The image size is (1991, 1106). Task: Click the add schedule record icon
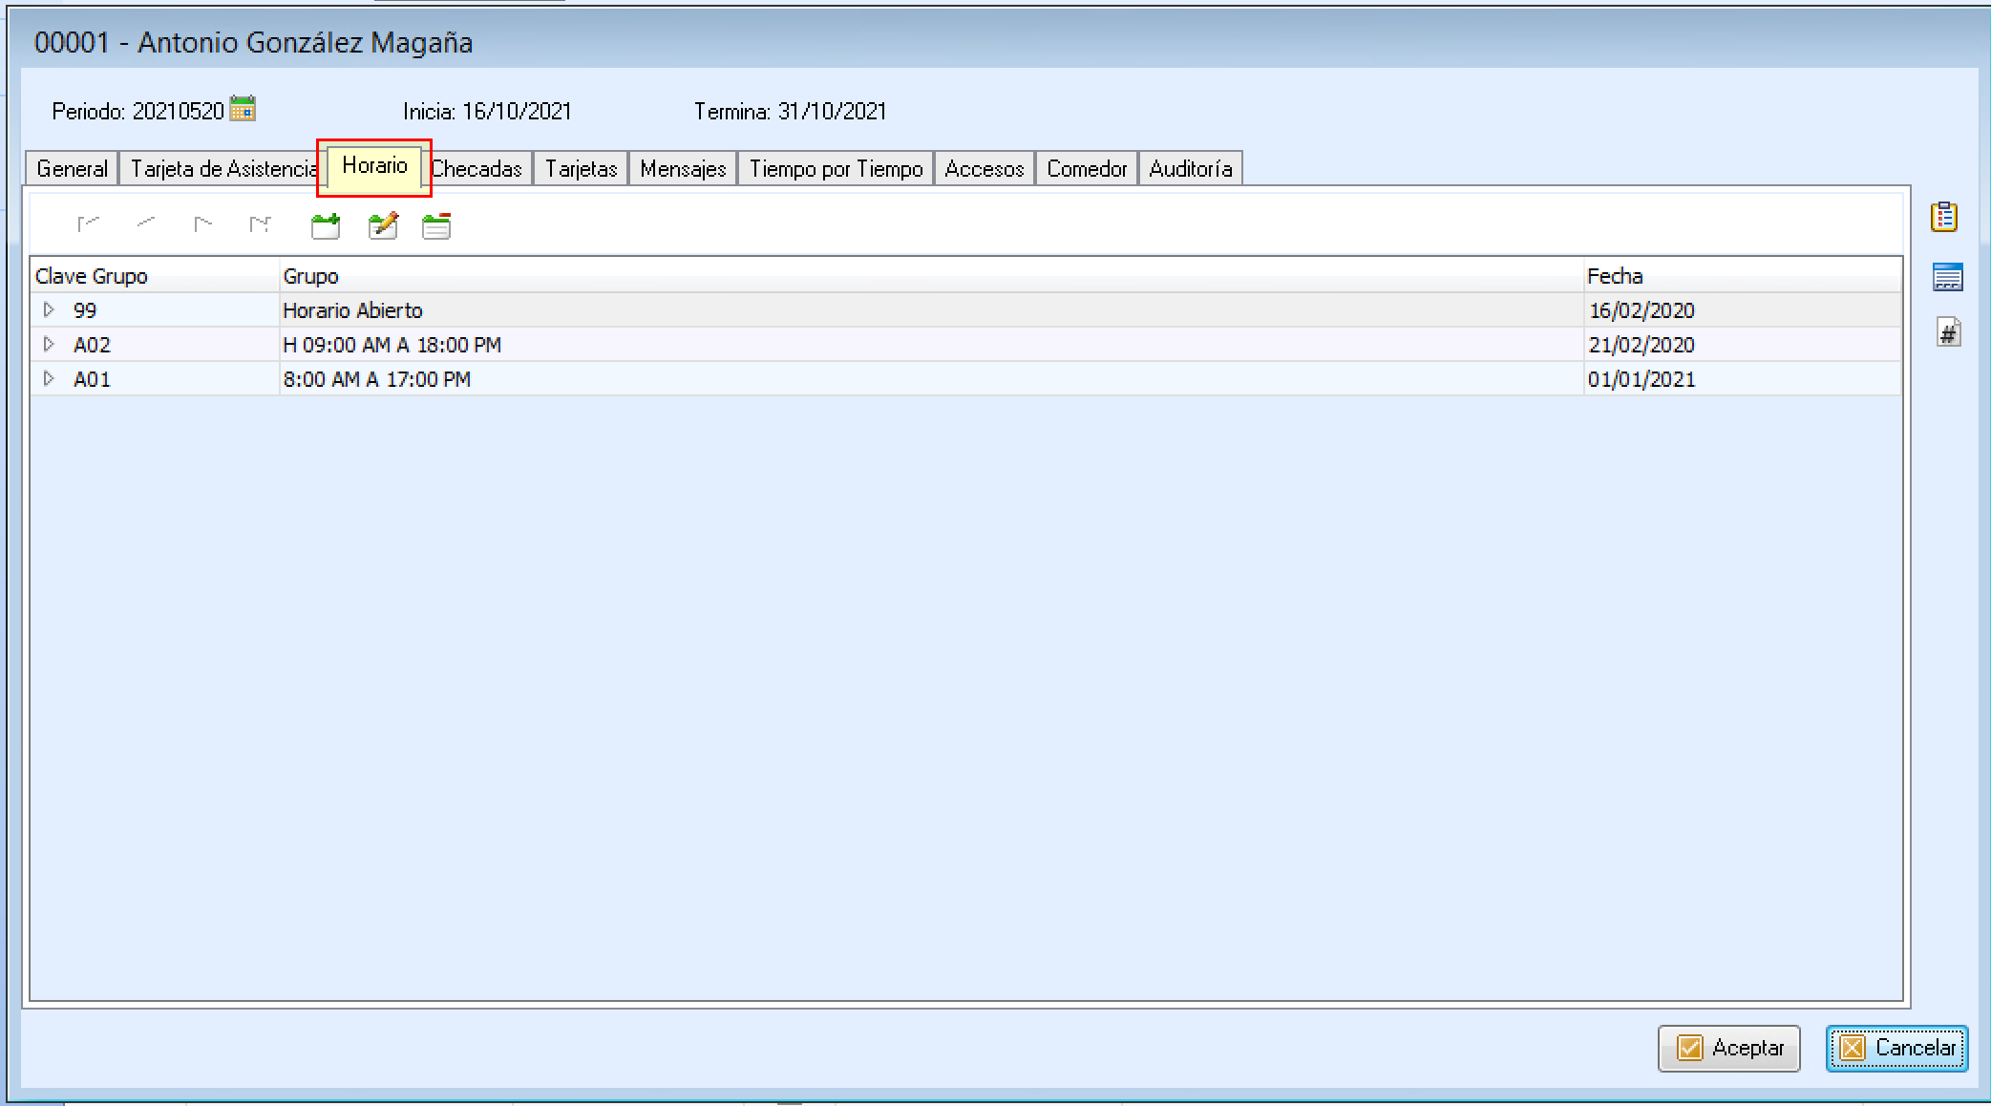point(326,226)
